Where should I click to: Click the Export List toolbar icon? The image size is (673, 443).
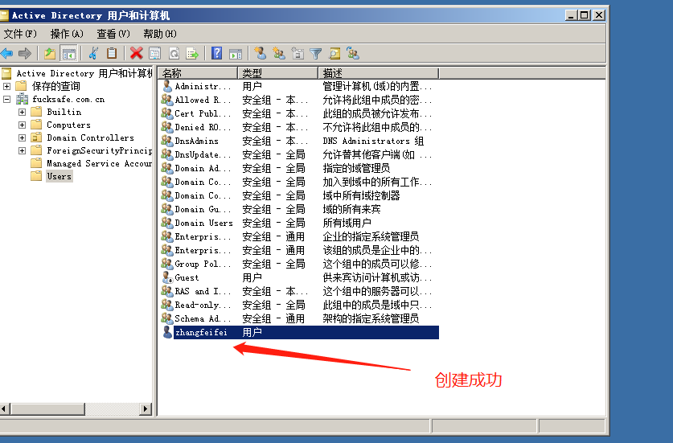click(192, 53)
